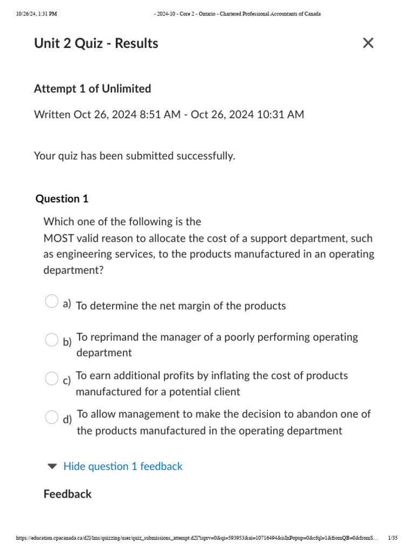The height and width of the screenshot is (552, 414).
Task: Select radio option a) net margin
Action: coord(51,301)
